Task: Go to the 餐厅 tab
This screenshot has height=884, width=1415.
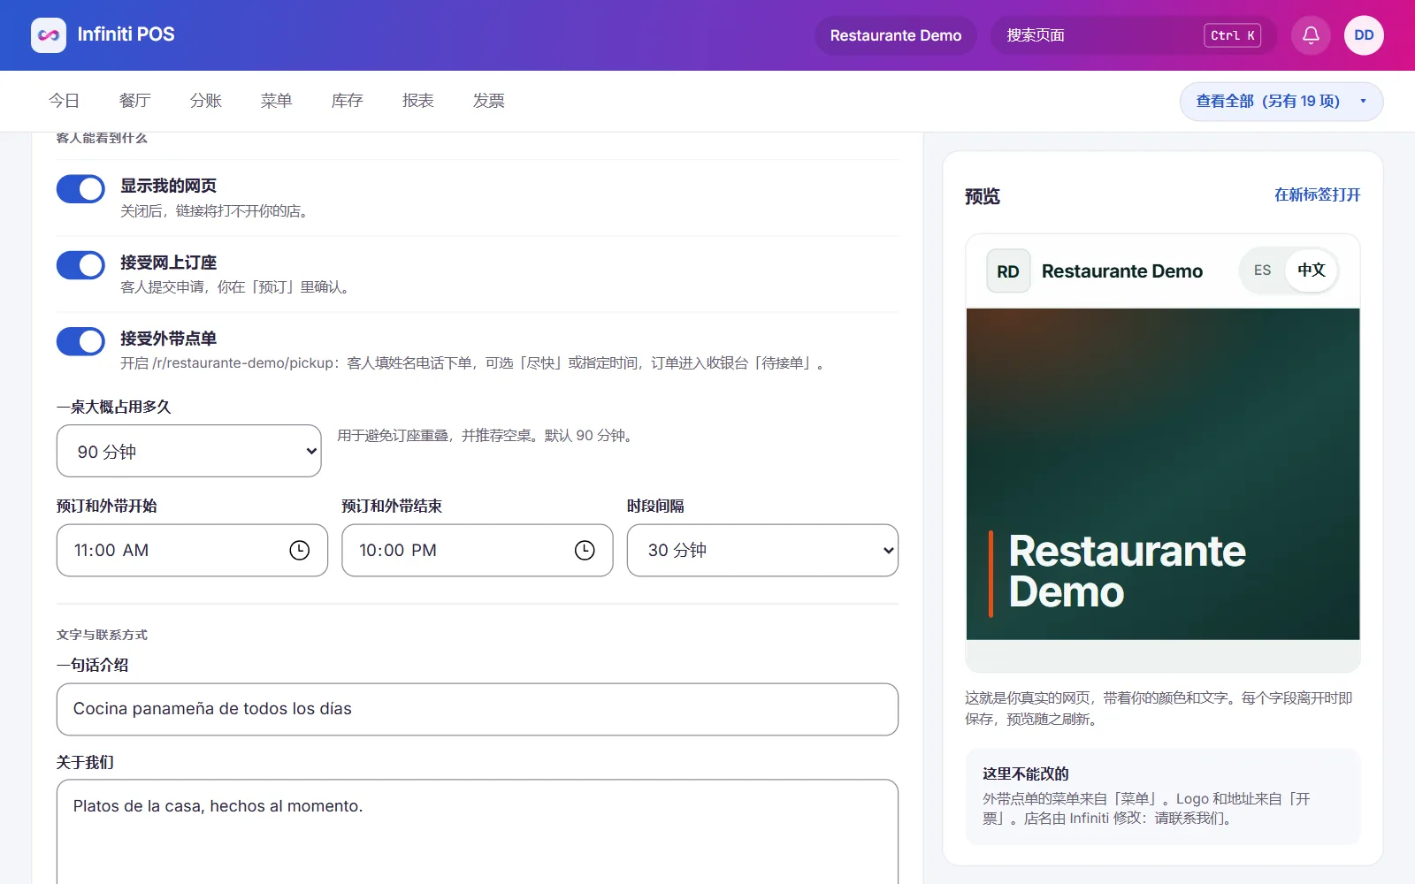Action: tap(134, 101)
